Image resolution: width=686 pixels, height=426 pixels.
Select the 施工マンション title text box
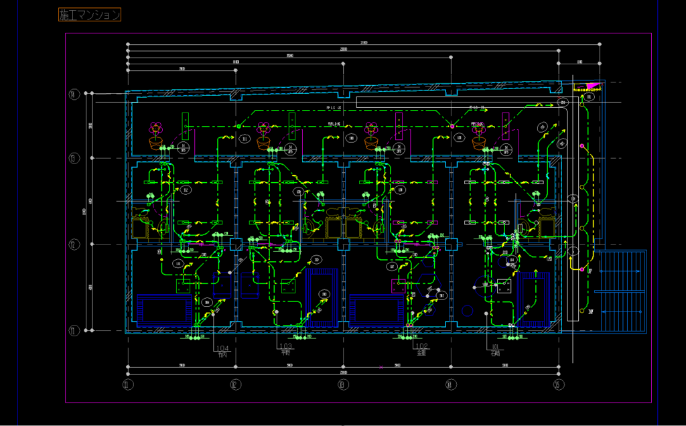[90, 15]
